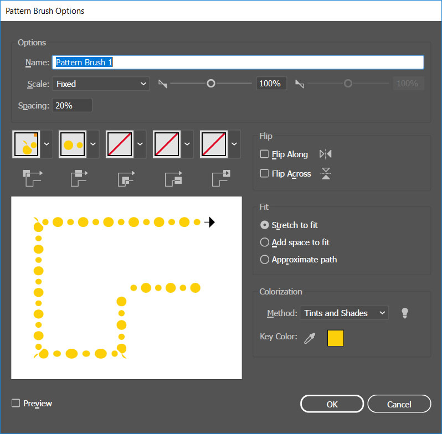Toggle the Preview checkbox
The width and height of the screenshot is (442, 434).
tap(16, 404)
